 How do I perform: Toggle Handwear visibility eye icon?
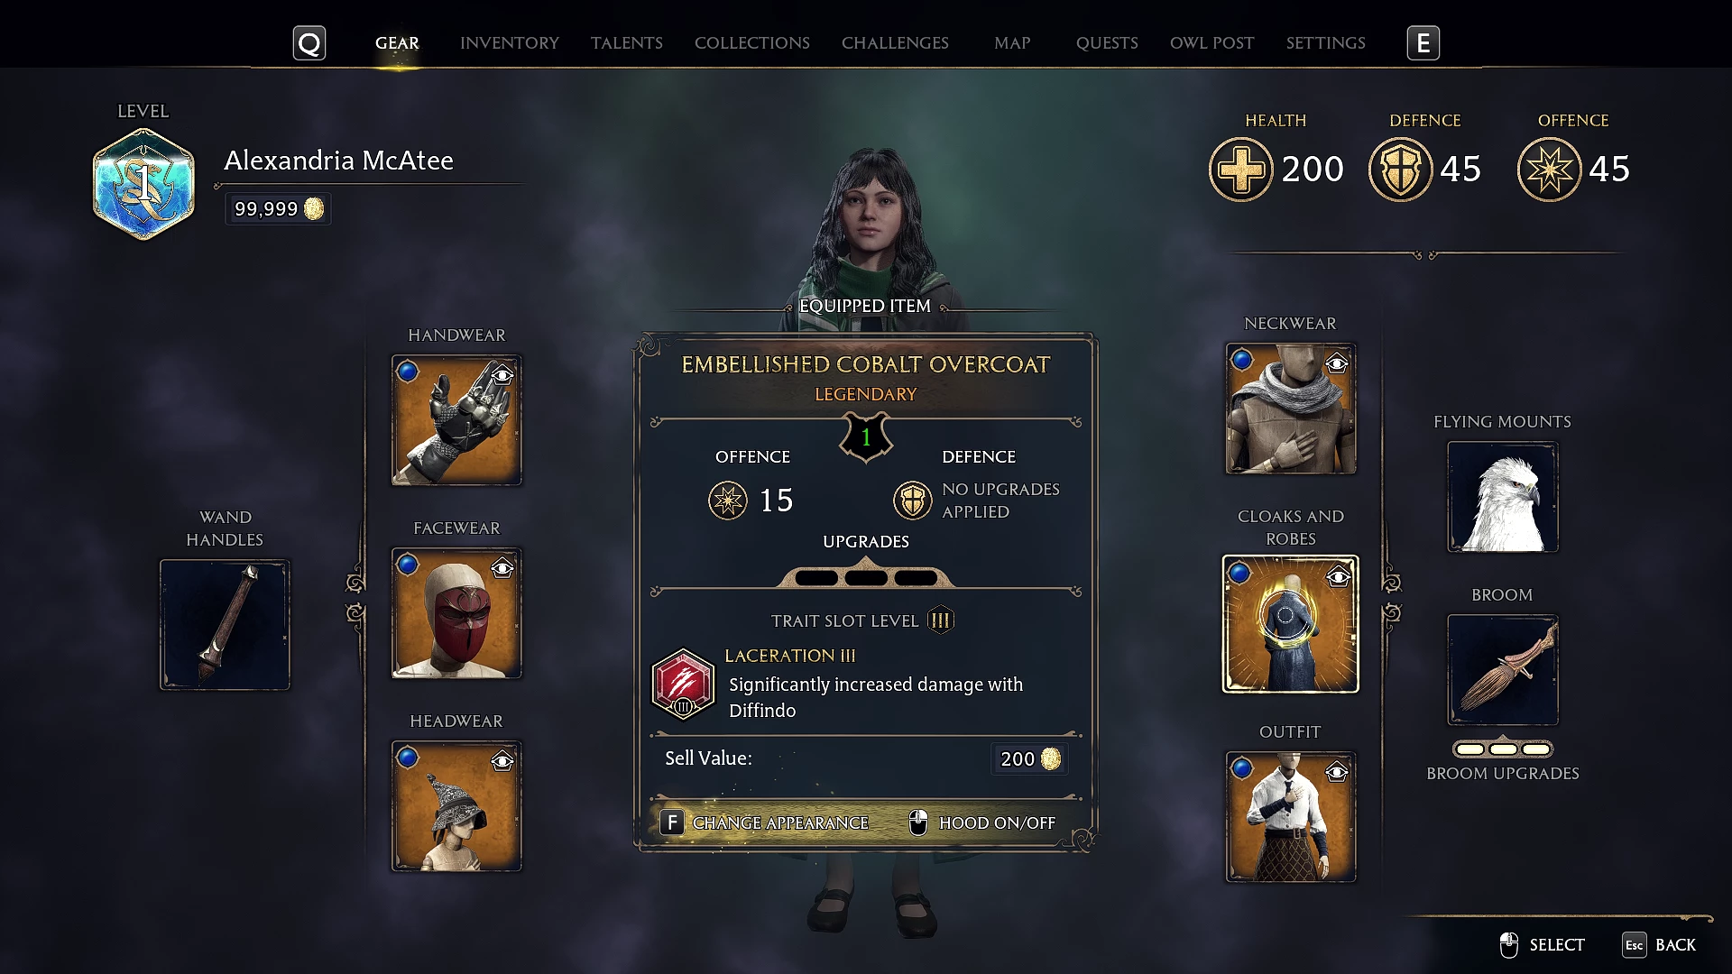coord(502,375)
